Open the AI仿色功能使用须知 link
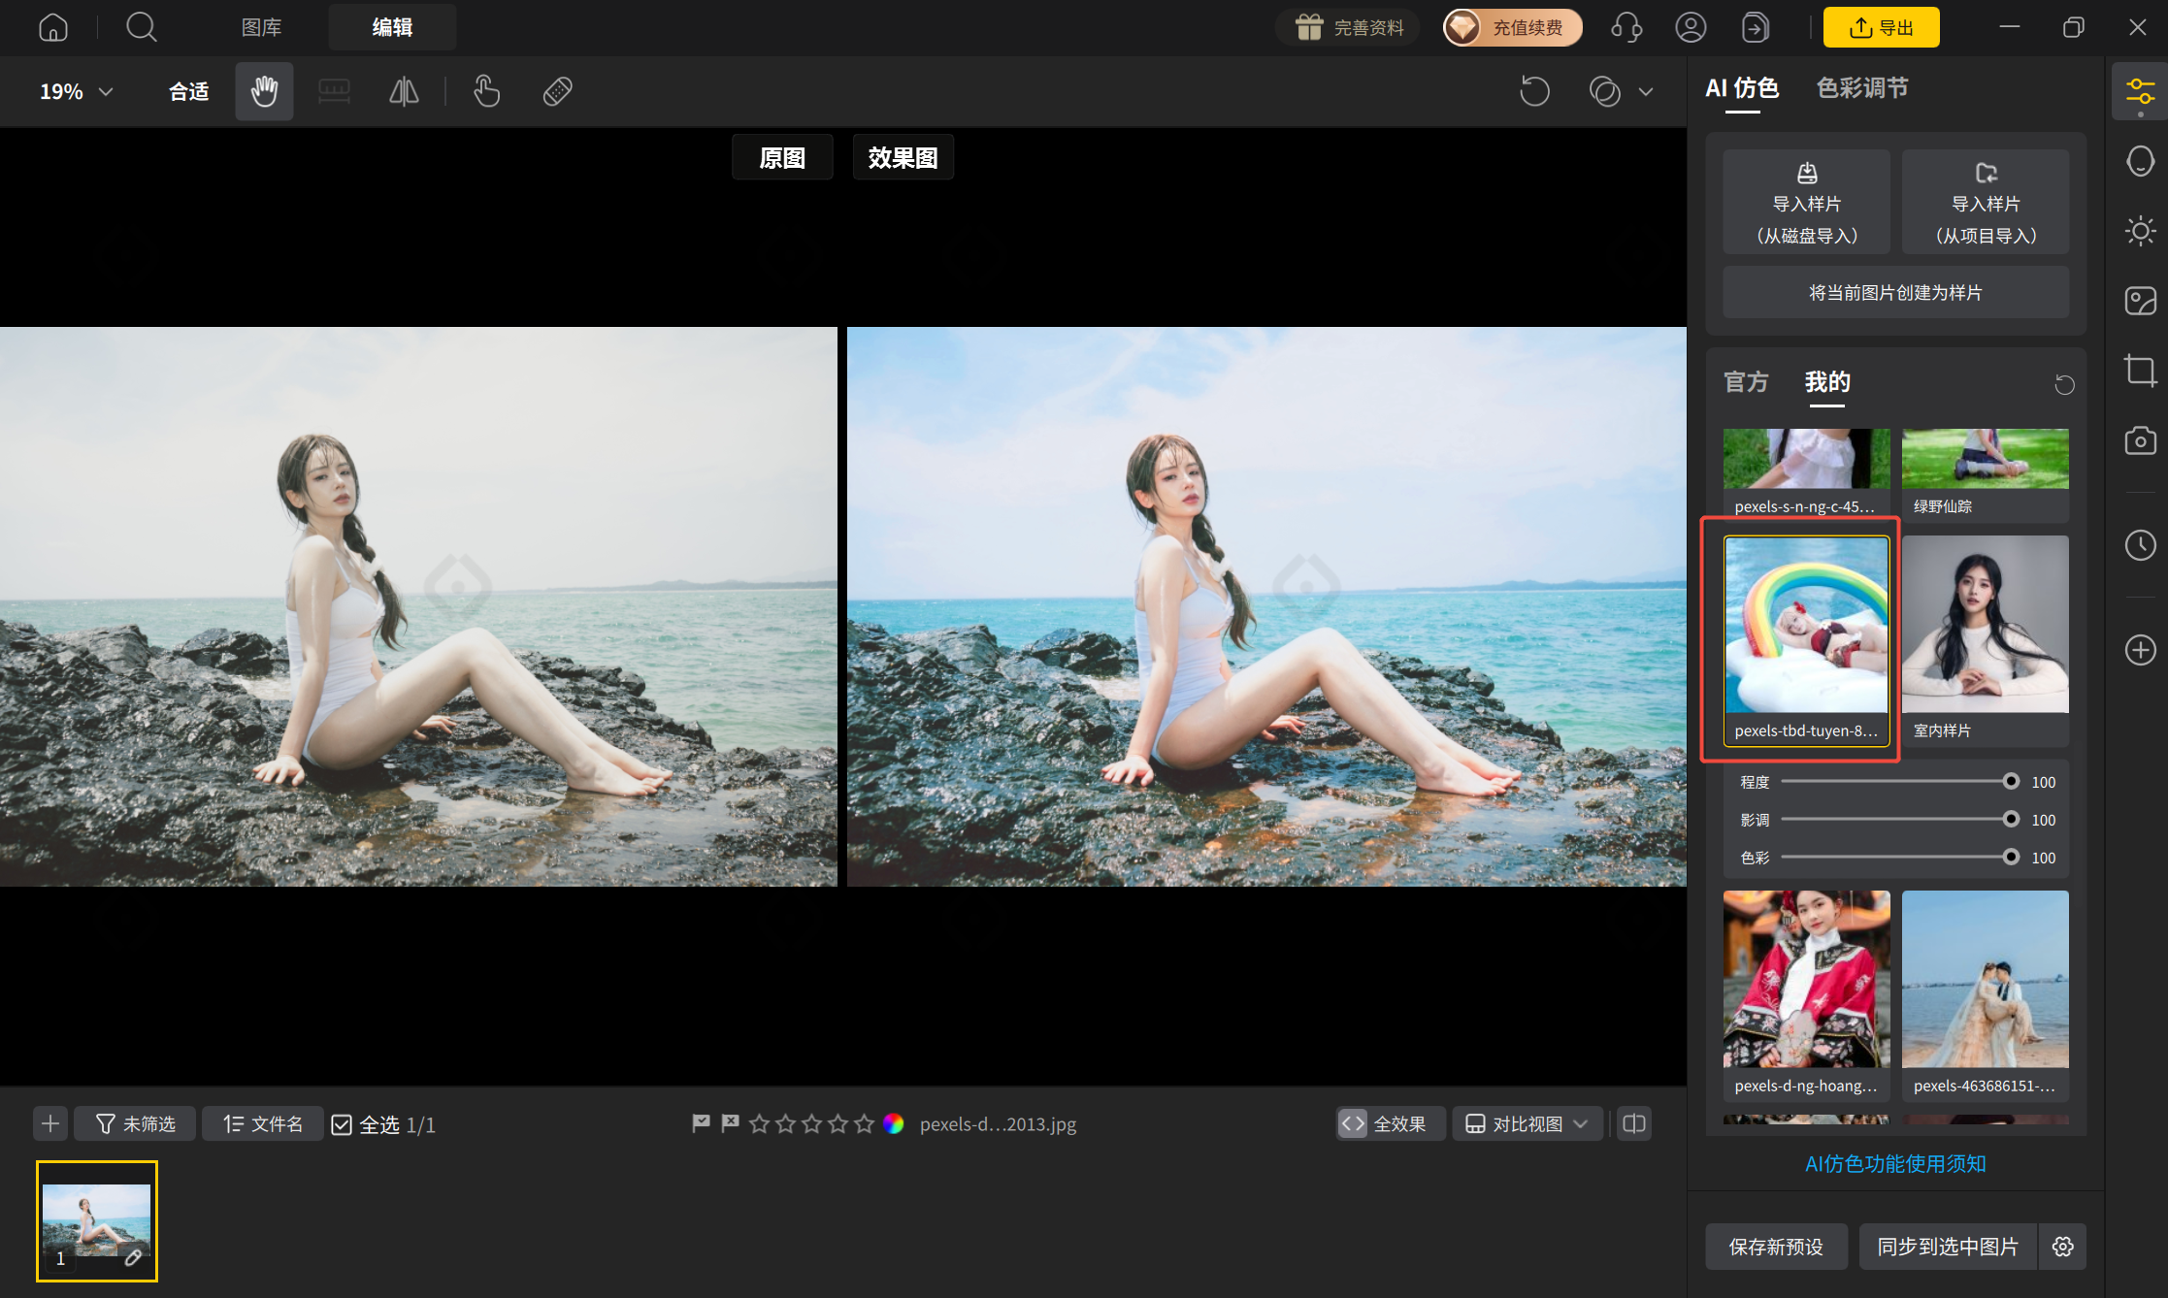Screen dimensions: 2168x1298 [x=1895, y=1163]
